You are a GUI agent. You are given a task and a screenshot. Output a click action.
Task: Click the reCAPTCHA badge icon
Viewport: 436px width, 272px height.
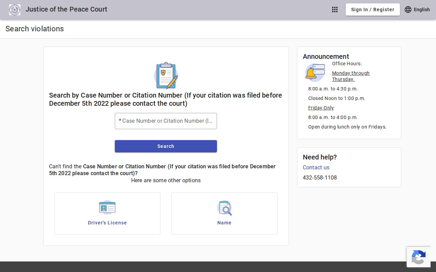[419, 257]
